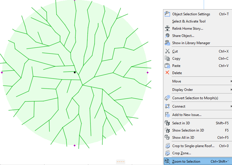Click the red Delete X icon
232x165 pixels.
(x=167, y=73)
